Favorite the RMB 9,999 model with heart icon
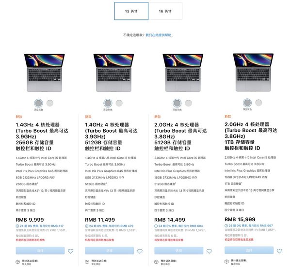Screen dimensions: 291x273 (x=70, y=251)
